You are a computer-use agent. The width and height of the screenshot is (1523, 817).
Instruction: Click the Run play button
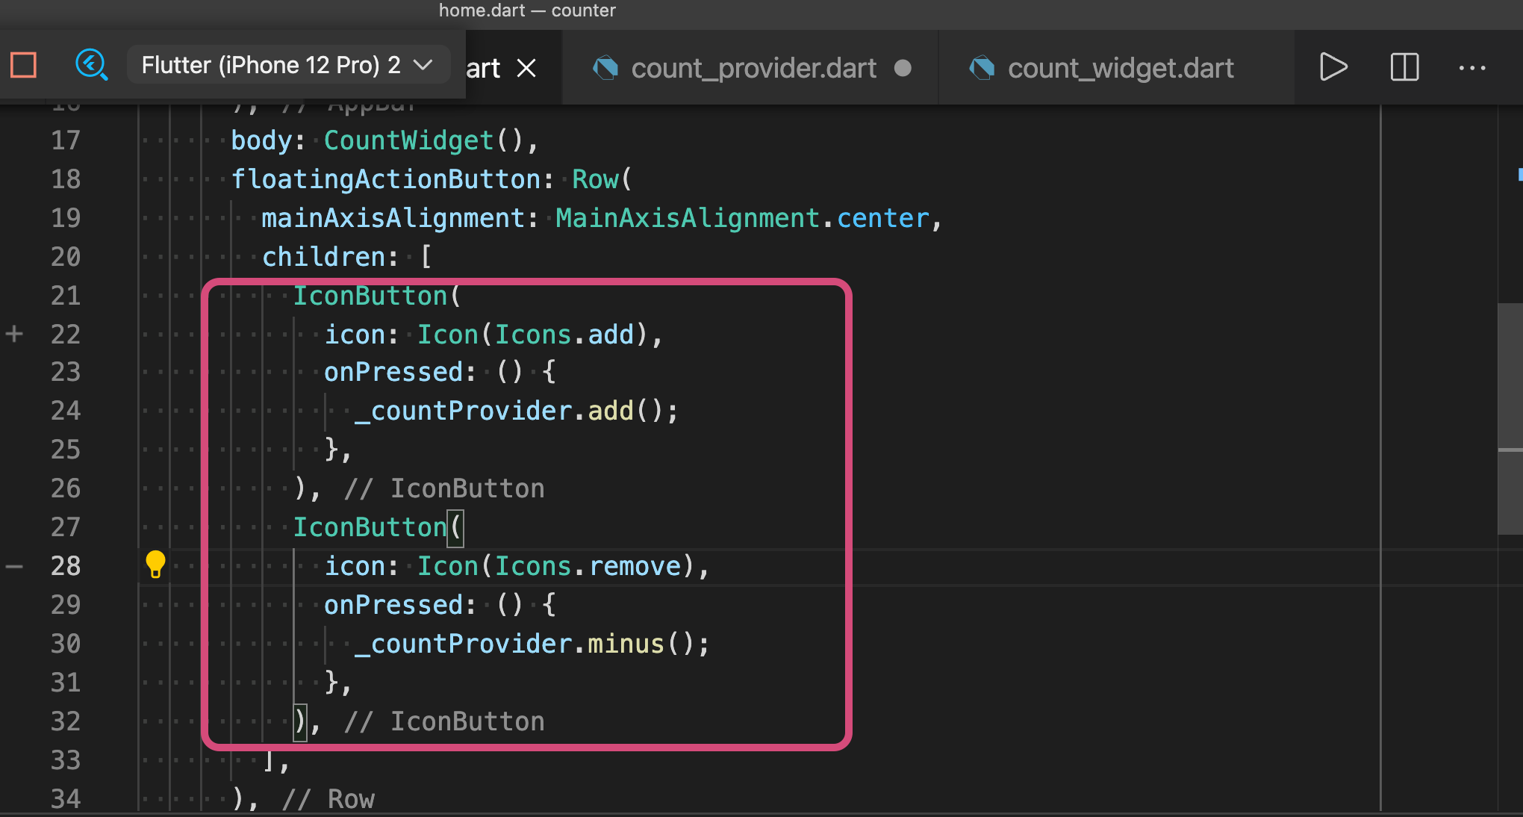tap(1333, 67)
